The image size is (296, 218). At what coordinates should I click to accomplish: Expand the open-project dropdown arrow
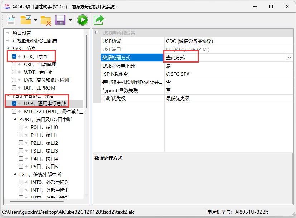point(35,20)
